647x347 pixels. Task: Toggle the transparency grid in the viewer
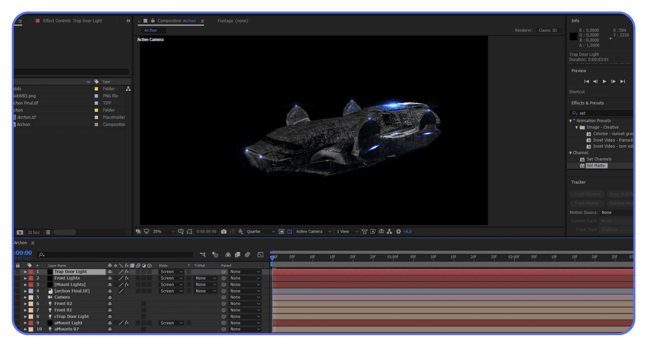(x=289, y=232)
